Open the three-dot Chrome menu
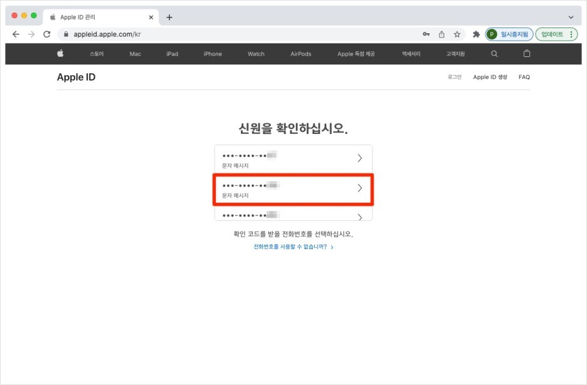The height and width of the screenshot is (385, 587). pyautogui.click(x=571, y=34)
